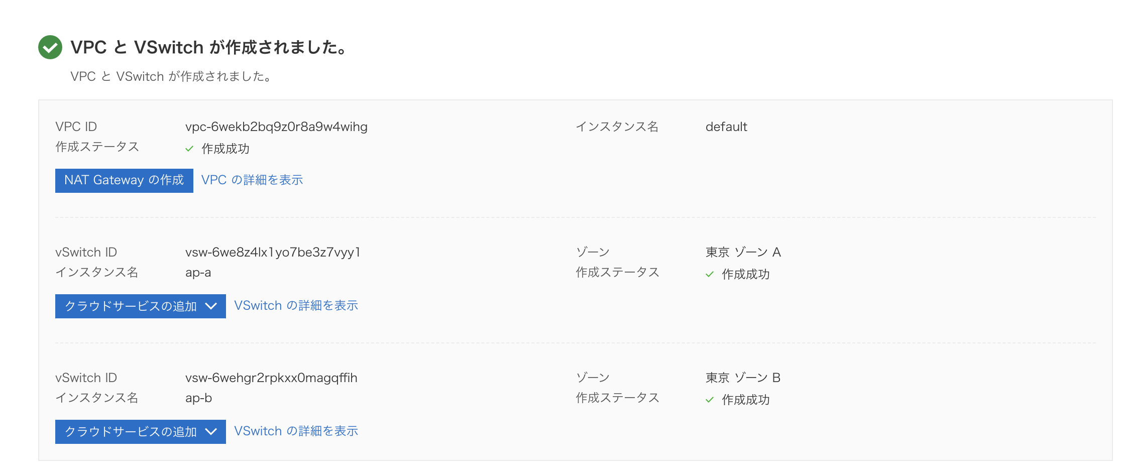Select vSwitch ID vsw-6we8z4lx1yo7be3z7vyy1
Screen dimensions: 1121x475
click(273, 252)
